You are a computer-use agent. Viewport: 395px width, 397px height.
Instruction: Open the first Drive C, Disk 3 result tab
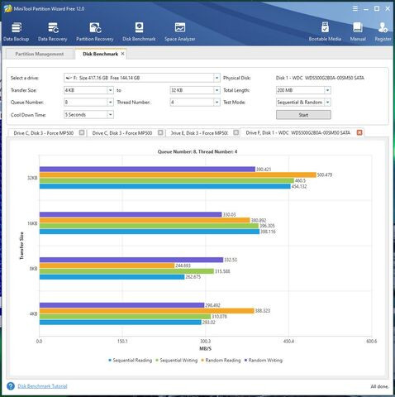(44, 133)
